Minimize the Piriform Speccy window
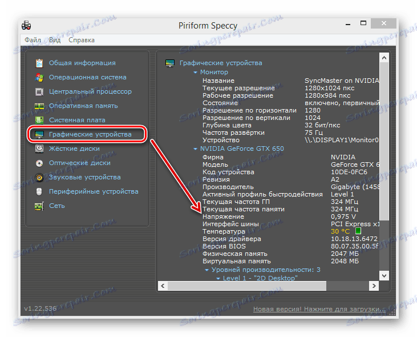The height and width of the screenshot is (337, 417). click(x=348, y=24)
